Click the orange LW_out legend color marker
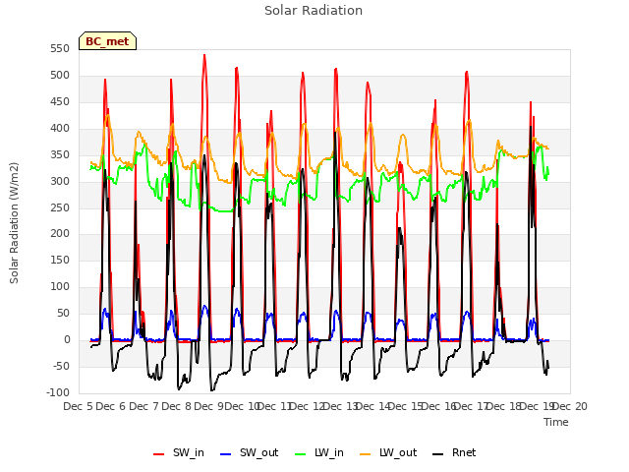This screenshot has width=629, height=472. click(x=366, y=454)
